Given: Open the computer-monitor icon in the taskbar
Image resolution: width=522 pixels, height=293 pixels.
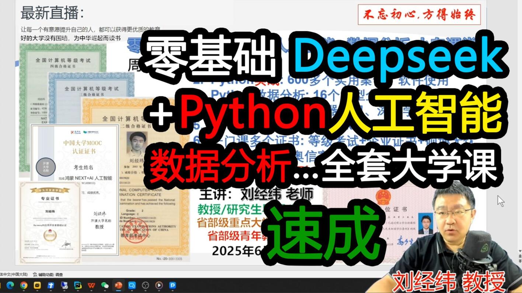Looking at the screenshot, I should [x=64, y=285].
